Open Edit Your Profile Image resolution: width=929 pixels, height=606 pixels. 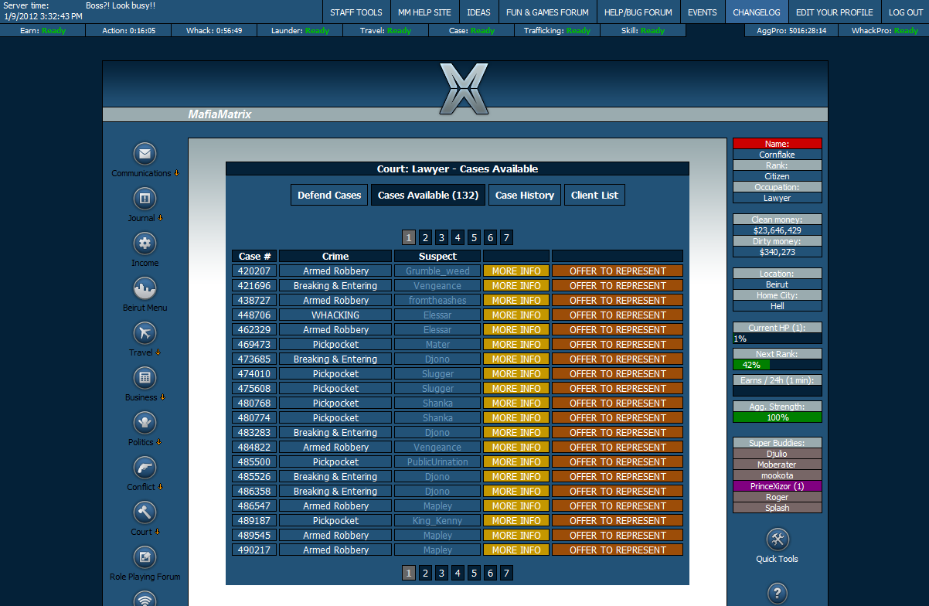(834, 12)
